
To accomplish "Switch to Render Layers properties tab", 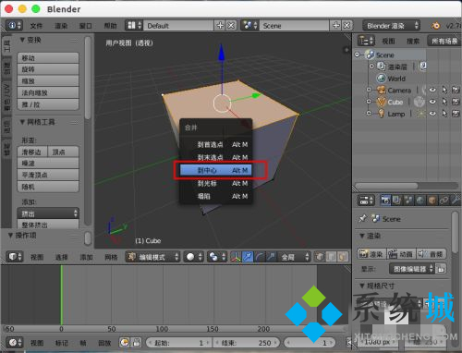I will click(x=396, y=201).
